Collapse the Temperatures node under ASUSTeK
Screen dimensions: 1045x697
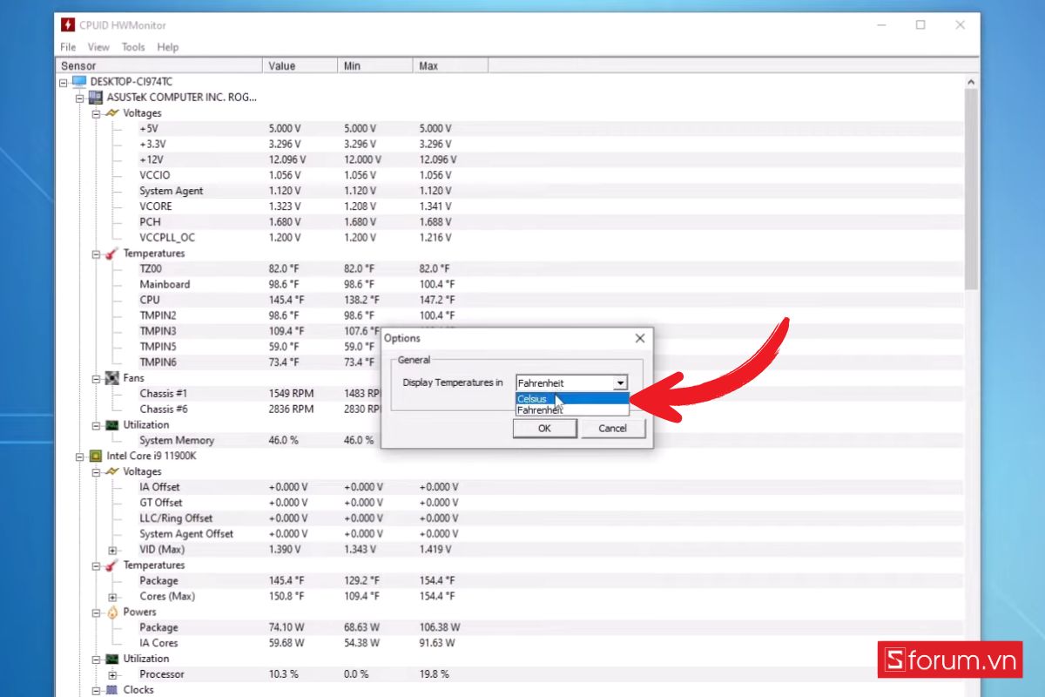(x=96, y=254)
